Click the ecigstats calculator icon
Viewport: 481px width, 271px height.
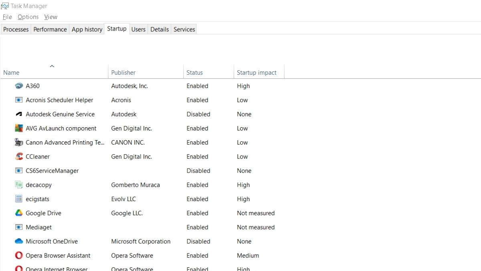tap(19, 199)
